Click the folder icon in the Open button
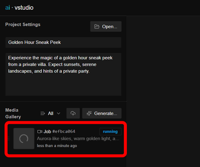Viewport: 200px width, 167px height. (97, 26)
